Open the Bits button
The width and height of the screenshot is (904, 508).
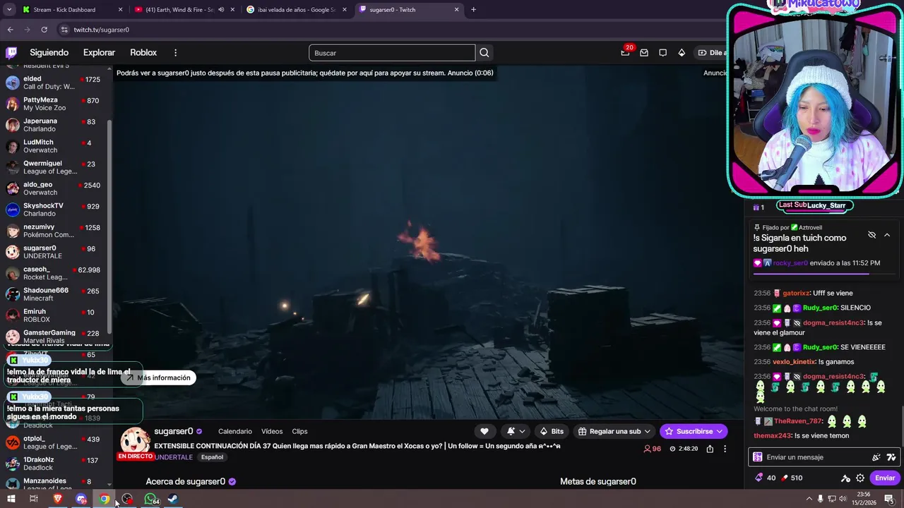(552, 431)
